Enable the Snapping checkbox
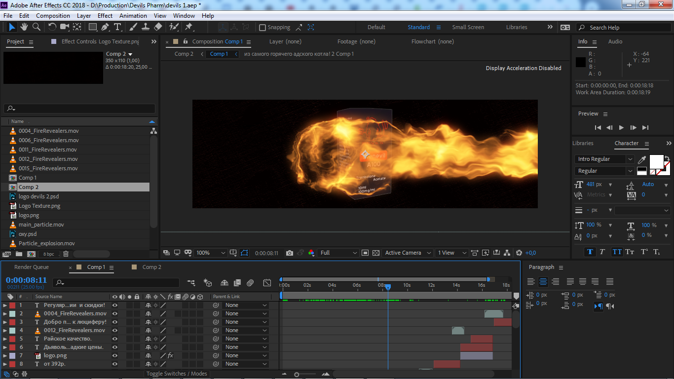 point(262,28)
